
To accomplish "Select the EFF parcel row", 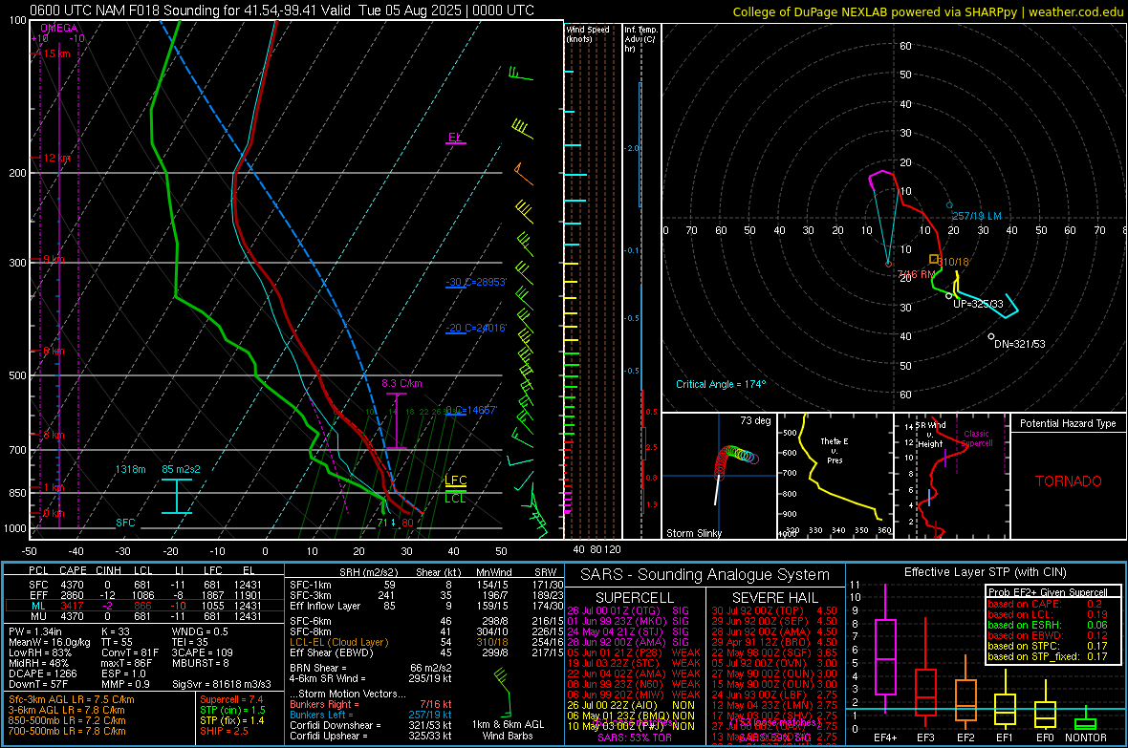I will click(x=143, y=595).
